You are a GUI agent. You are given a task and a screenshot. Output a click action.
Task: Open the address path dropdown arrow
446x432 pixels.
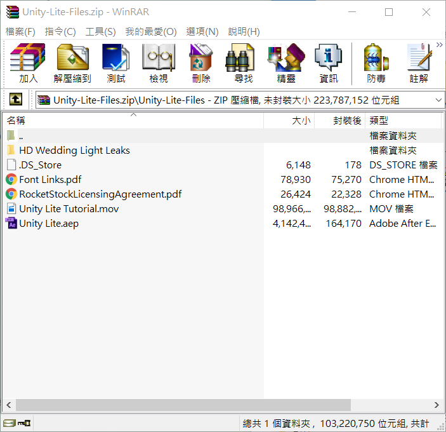tap(438, 100)
